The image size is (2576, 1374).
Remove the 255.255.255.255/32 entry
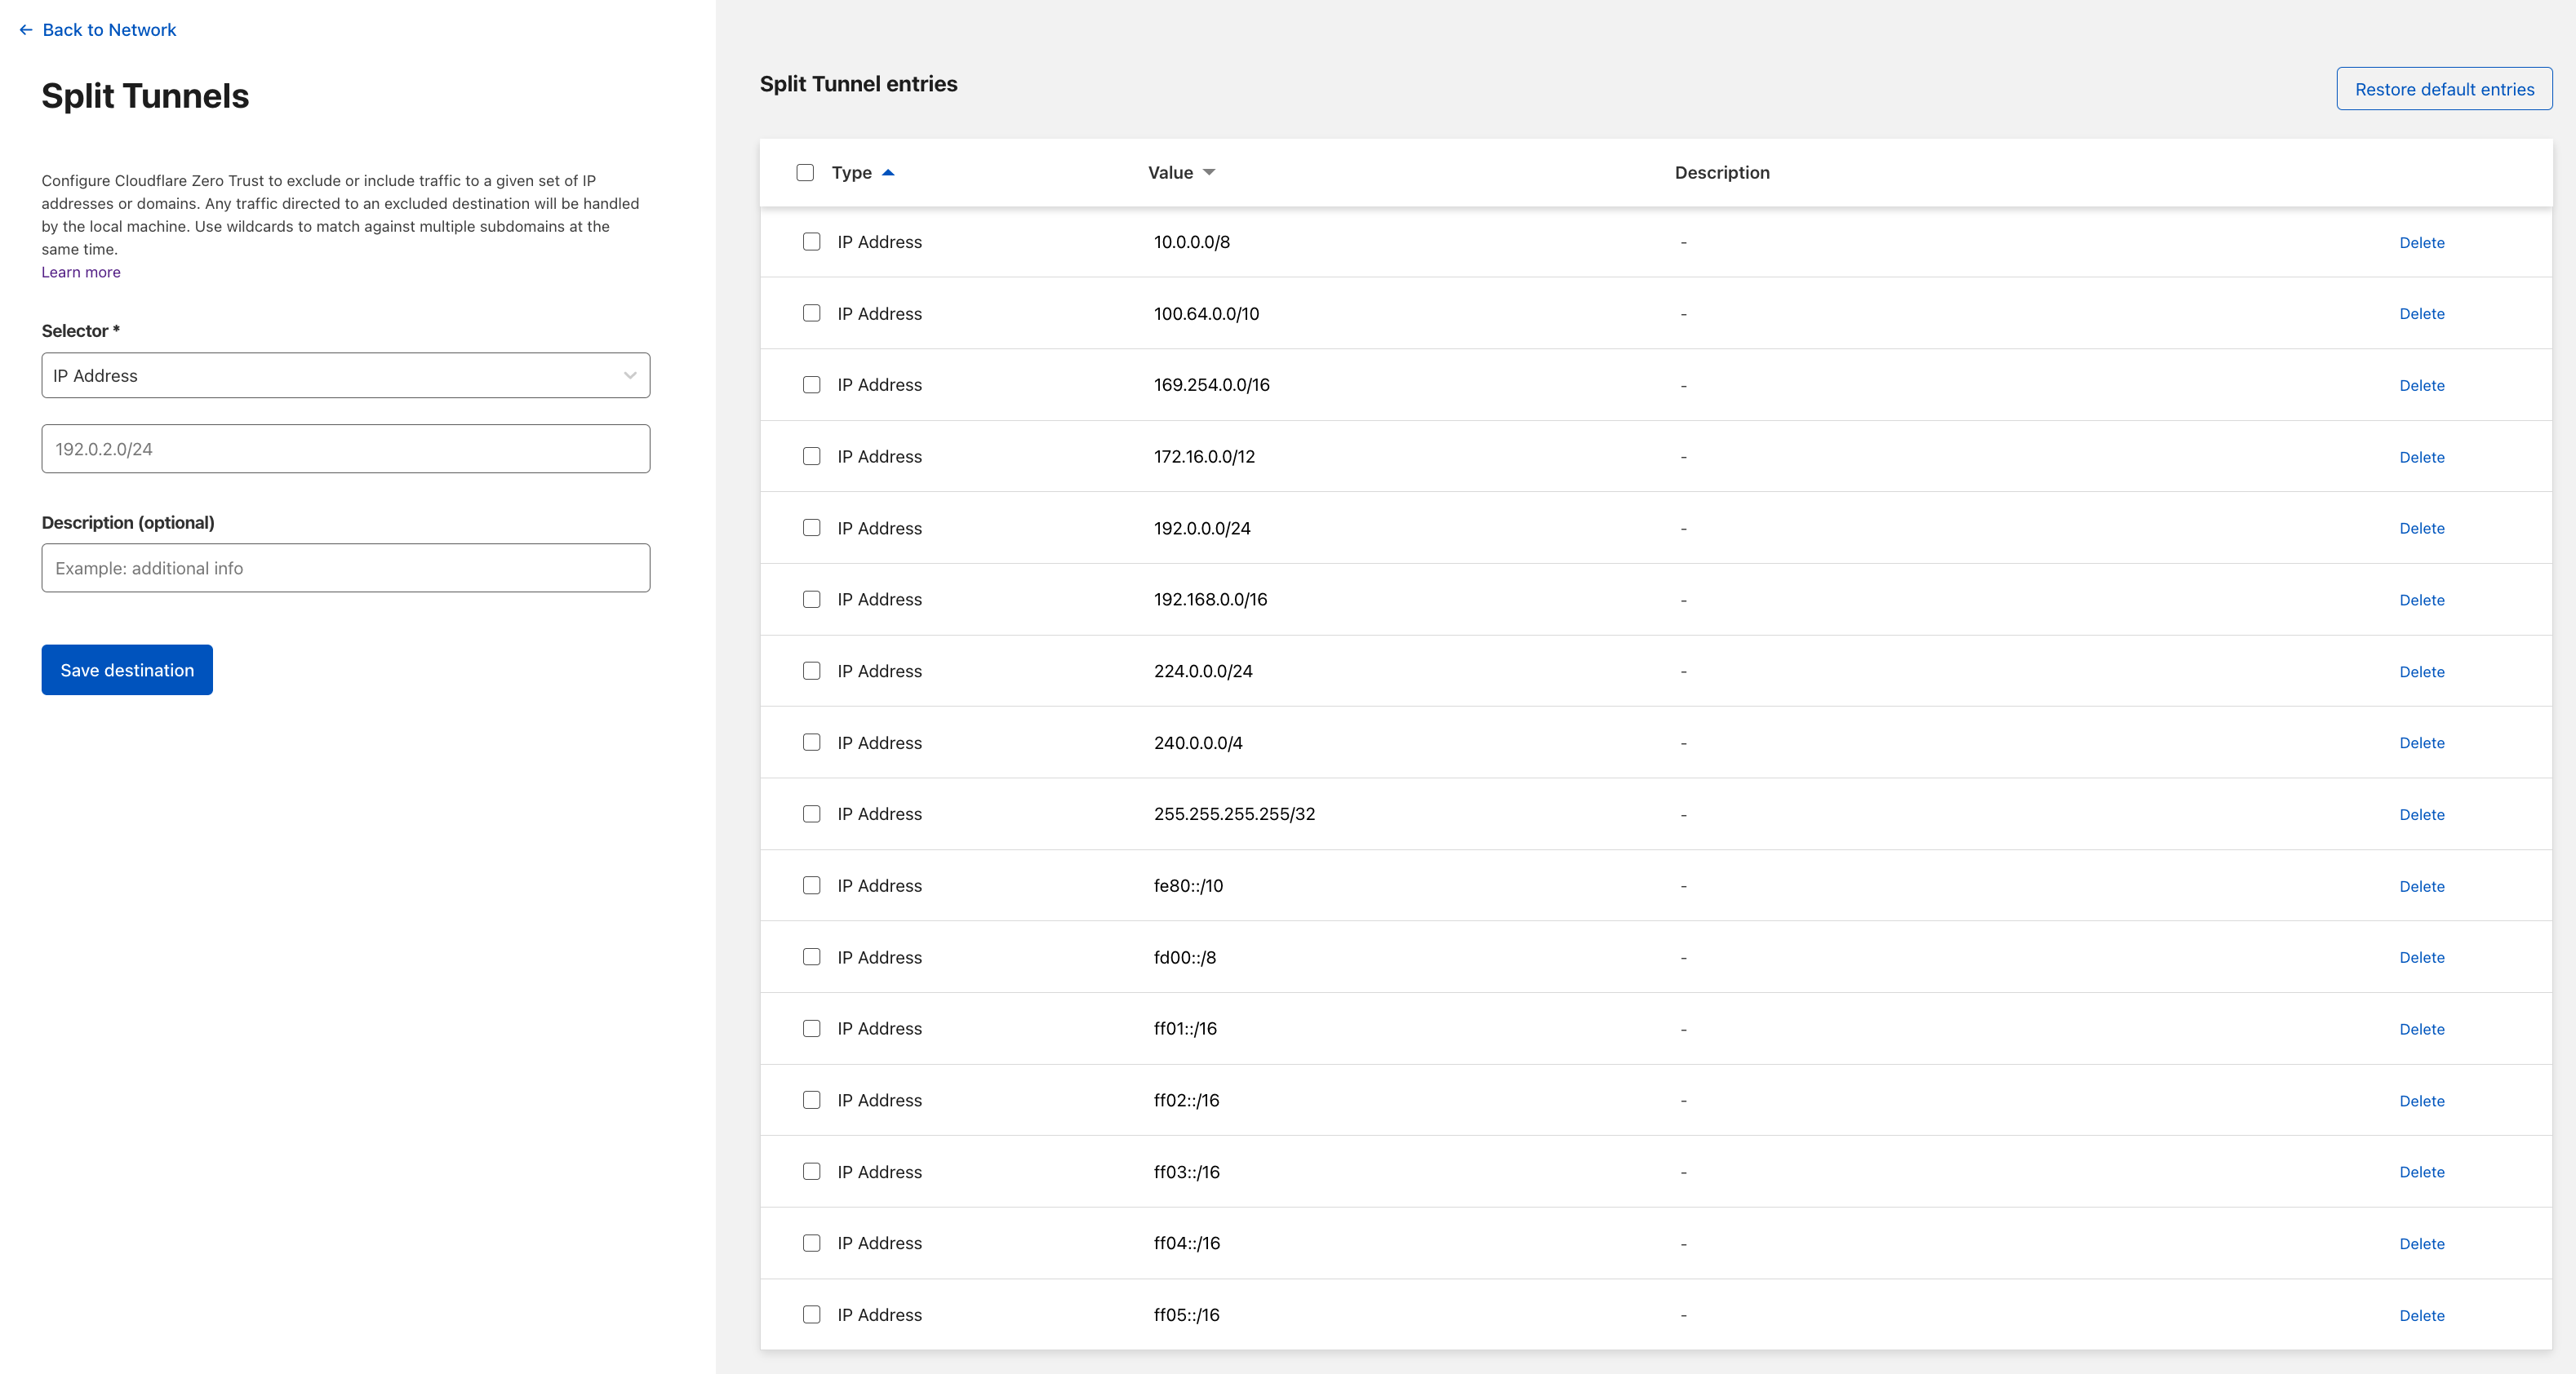click(2421, 814)
